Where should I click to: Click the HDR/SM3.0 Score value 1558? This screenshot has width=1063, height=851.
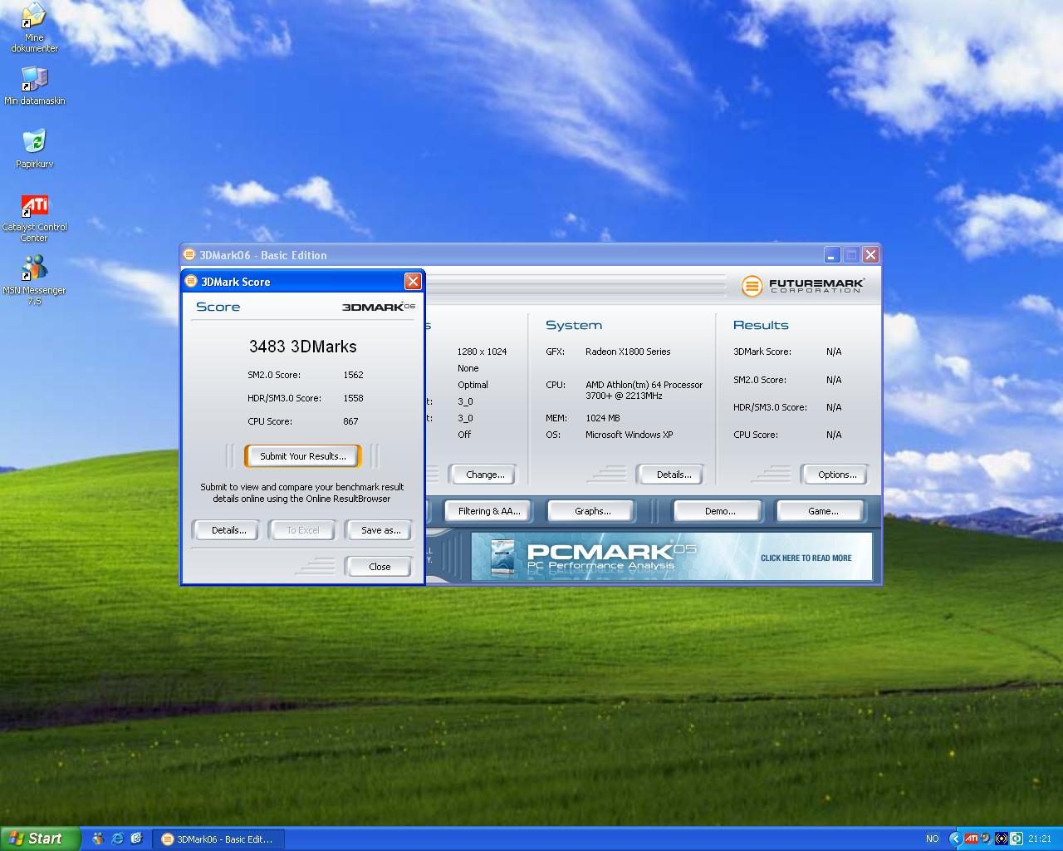[x=353, y=398]
